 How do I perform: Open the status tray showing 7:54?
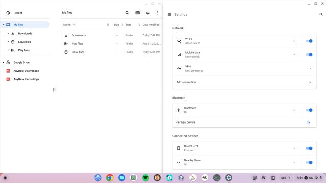click(309, 178)
